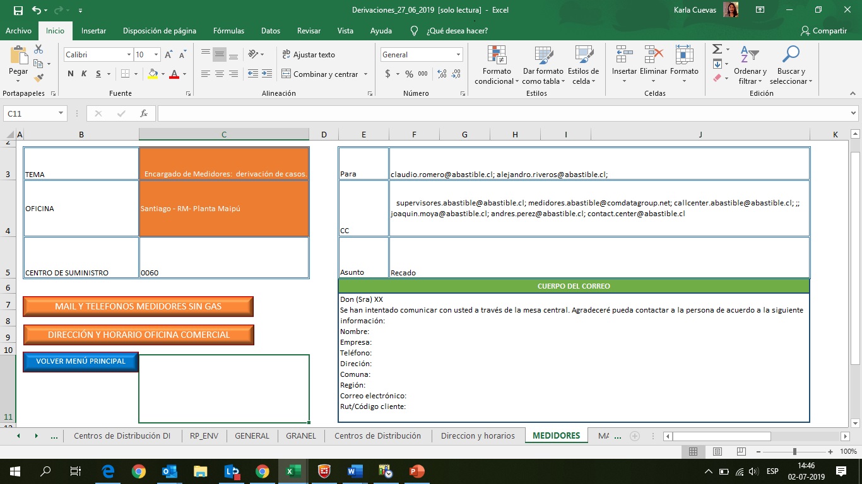Switch to the Revisar ribbon tab
Viewport: 862px width, 484px height.
click(309, 30)
